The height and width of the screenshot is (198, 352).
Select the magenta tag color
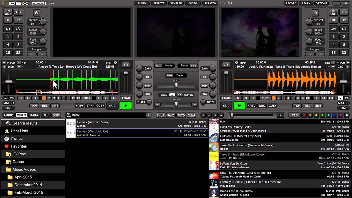(x=340, y=115)
